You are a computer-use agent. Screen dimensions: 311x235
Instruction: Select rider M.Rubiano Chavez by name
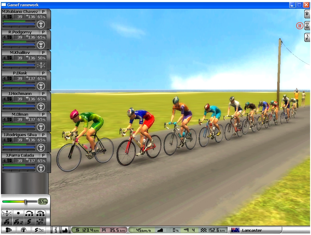click(x=20, y=11)
